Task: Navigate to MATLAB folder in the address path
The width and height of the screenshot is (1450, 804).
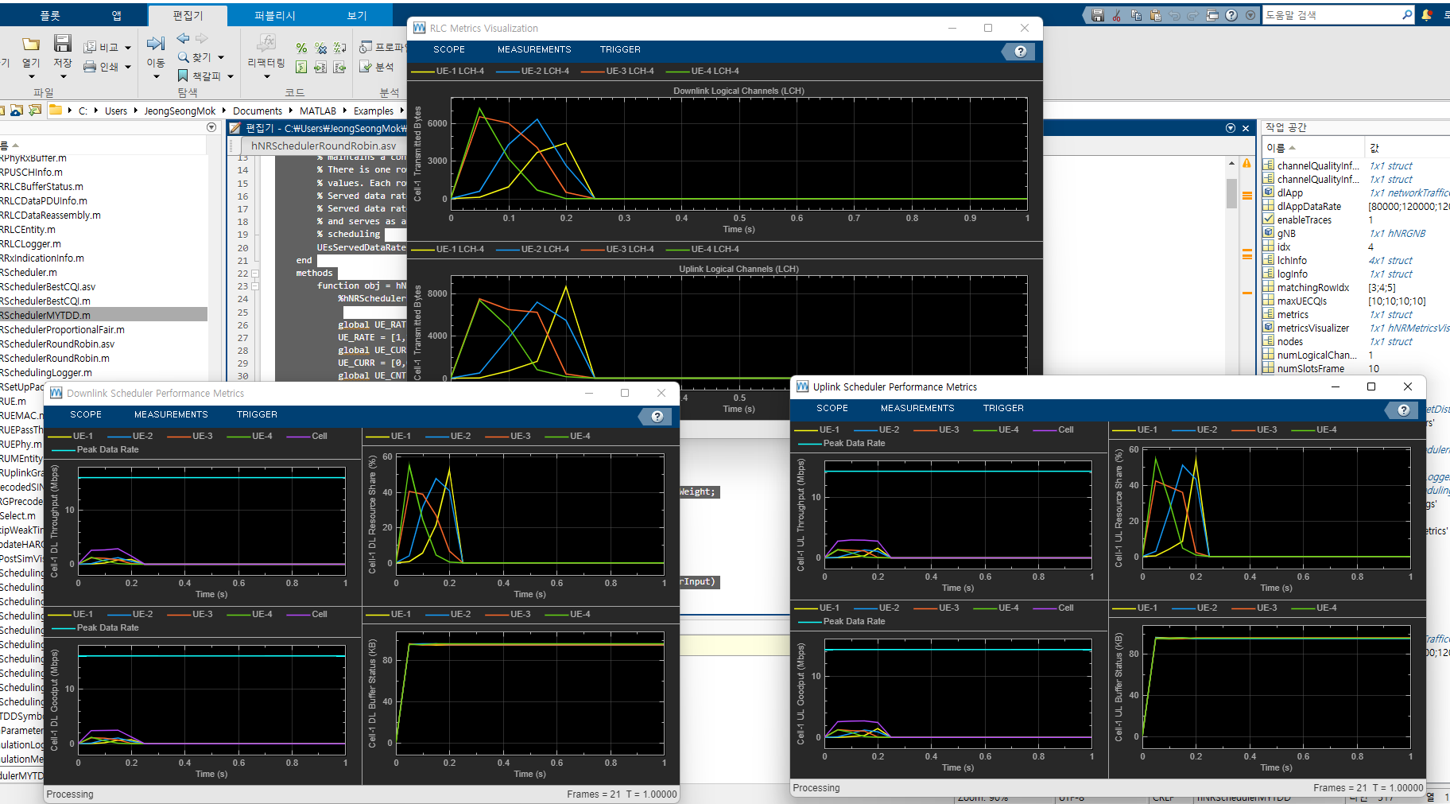Action: pyautogui.click(x=317, y=111)
